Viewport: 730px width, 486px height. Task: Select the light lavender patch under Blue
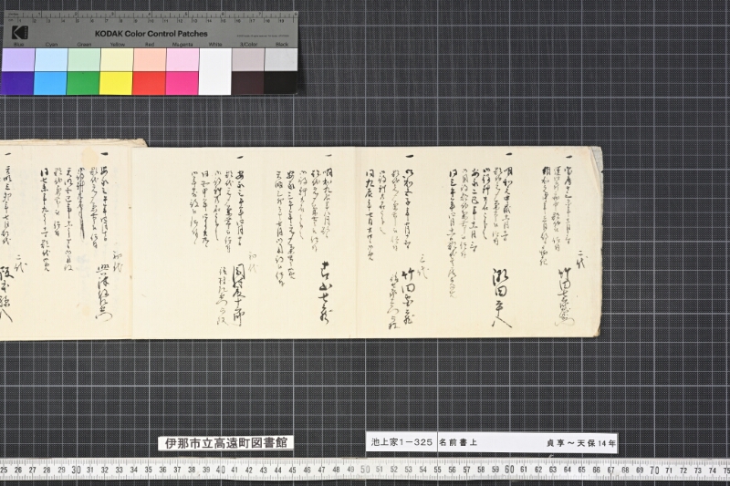click(18, 59)
